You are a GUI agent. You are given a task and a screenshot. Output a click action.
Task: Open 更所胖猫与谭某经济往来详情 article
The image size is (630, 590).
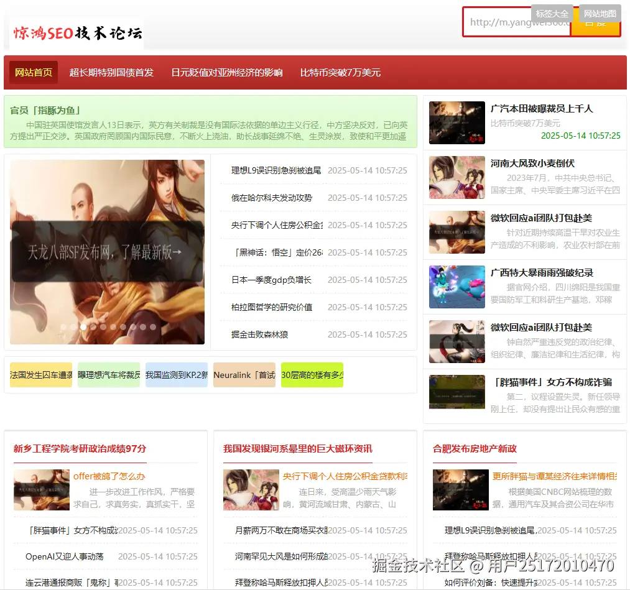click(x=555, y=476)
